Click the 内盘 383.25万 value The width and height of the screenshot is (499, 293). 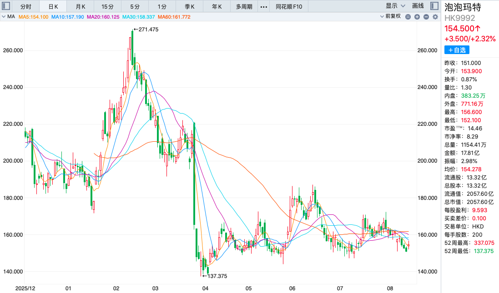[473, 96]
